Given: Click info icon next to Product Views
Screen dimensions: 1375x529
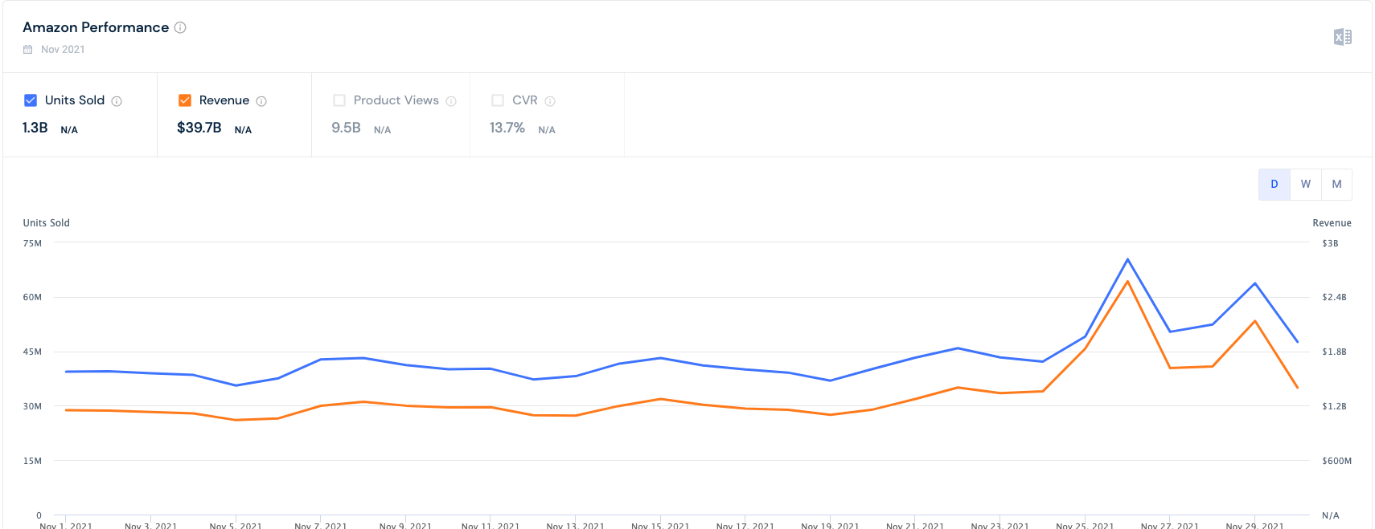Looking at the screenshot, I should coord(451,101).
